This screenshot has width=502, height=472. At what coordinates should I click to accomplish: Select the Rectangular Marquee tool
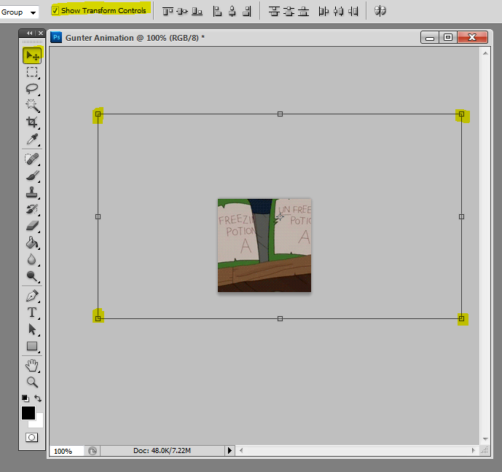(x=32, y=72)
